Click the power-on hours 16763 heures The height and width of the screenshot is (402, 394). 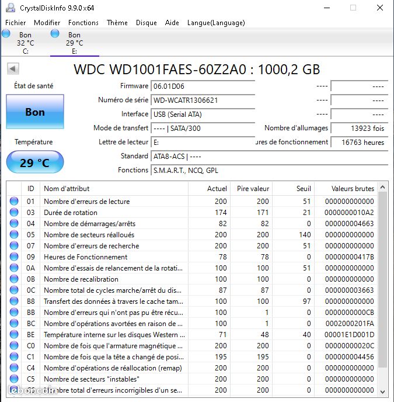pyautogui.click(x=360, y=143)
